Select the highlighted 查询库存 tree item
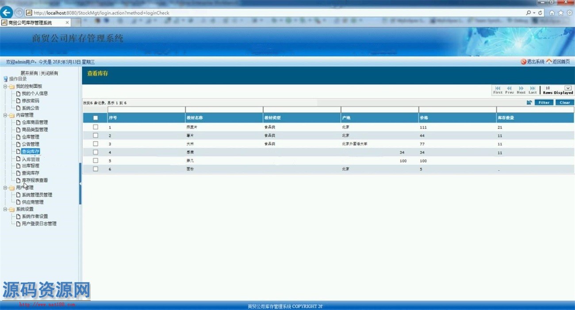Image resolution: width=575 pixels, height=310 pixels. coord(31,151)
